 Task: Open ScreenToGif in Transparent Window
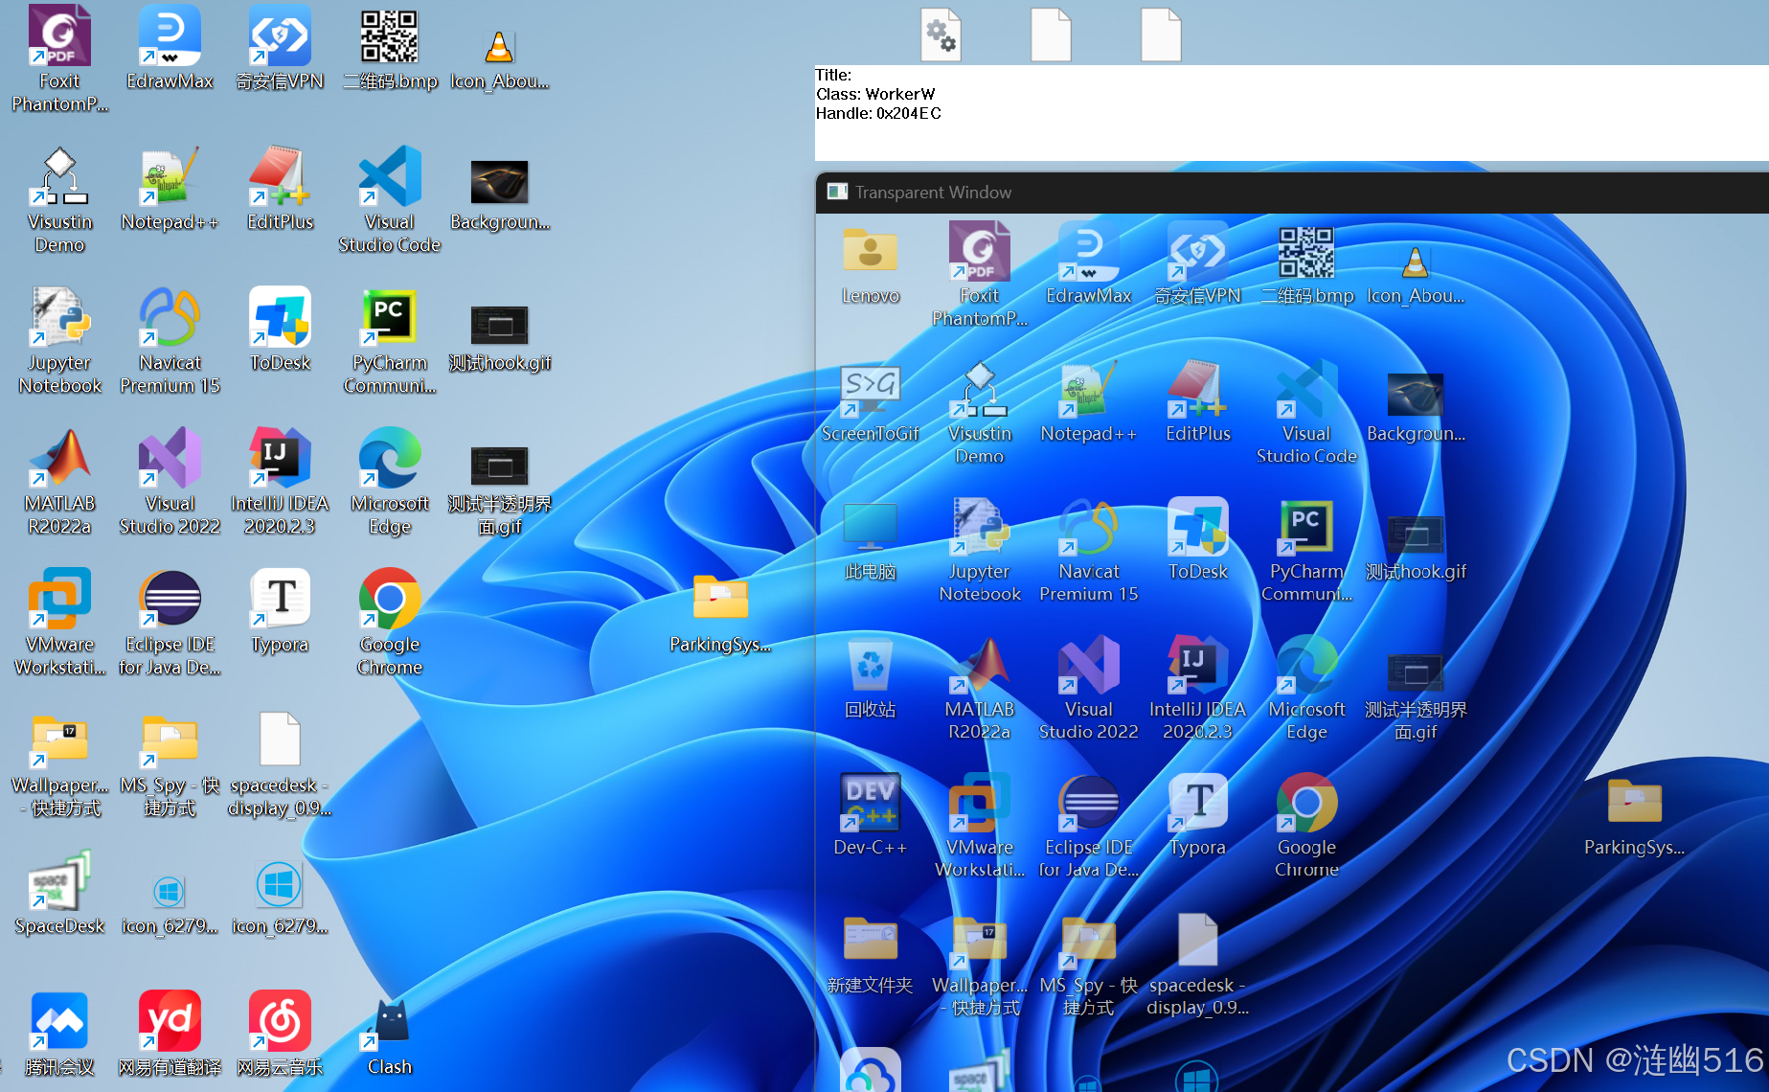coord(870,403)
